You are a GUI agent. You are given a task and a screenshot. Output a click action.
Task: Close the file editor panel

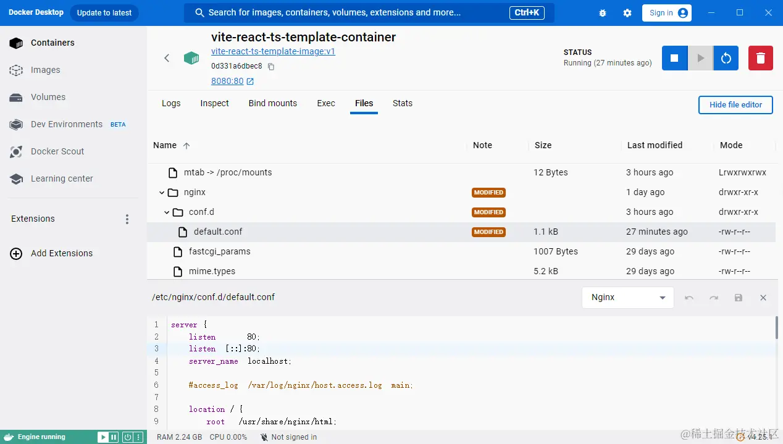(x=763, y=298)
